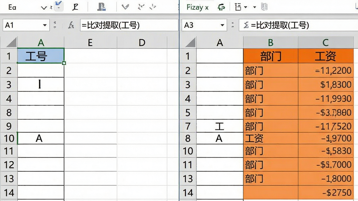Select the cell showing -1,8000
This screenshot has height=201, width=358.
(x=325, y=178)
